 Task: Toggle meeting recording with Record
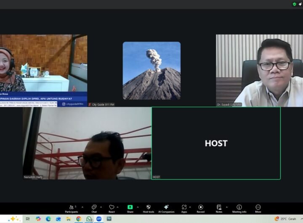(201, 208)
